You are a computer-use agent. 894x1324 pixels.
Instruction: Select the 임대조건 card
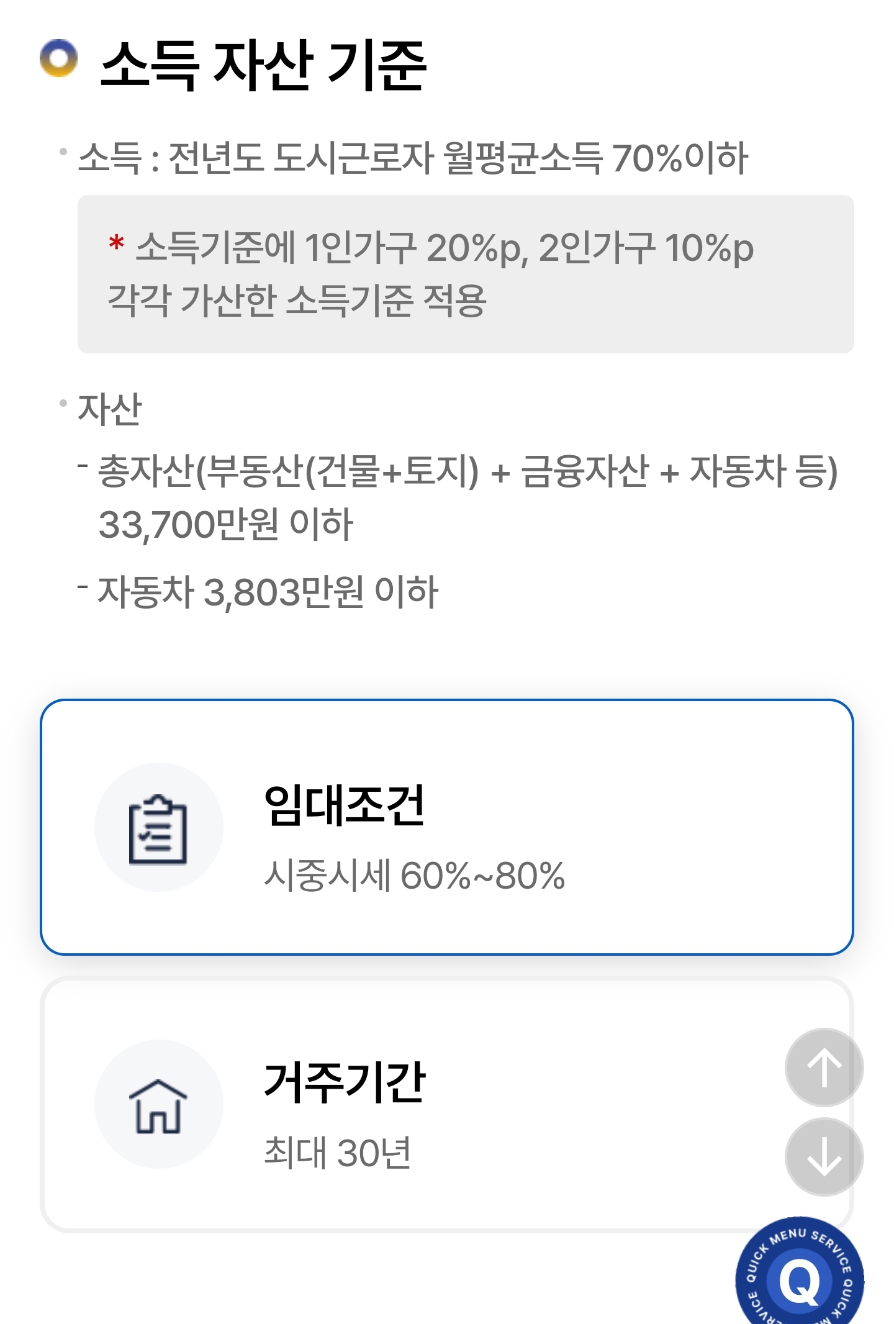pyautogui.click(x=447, y=827)
